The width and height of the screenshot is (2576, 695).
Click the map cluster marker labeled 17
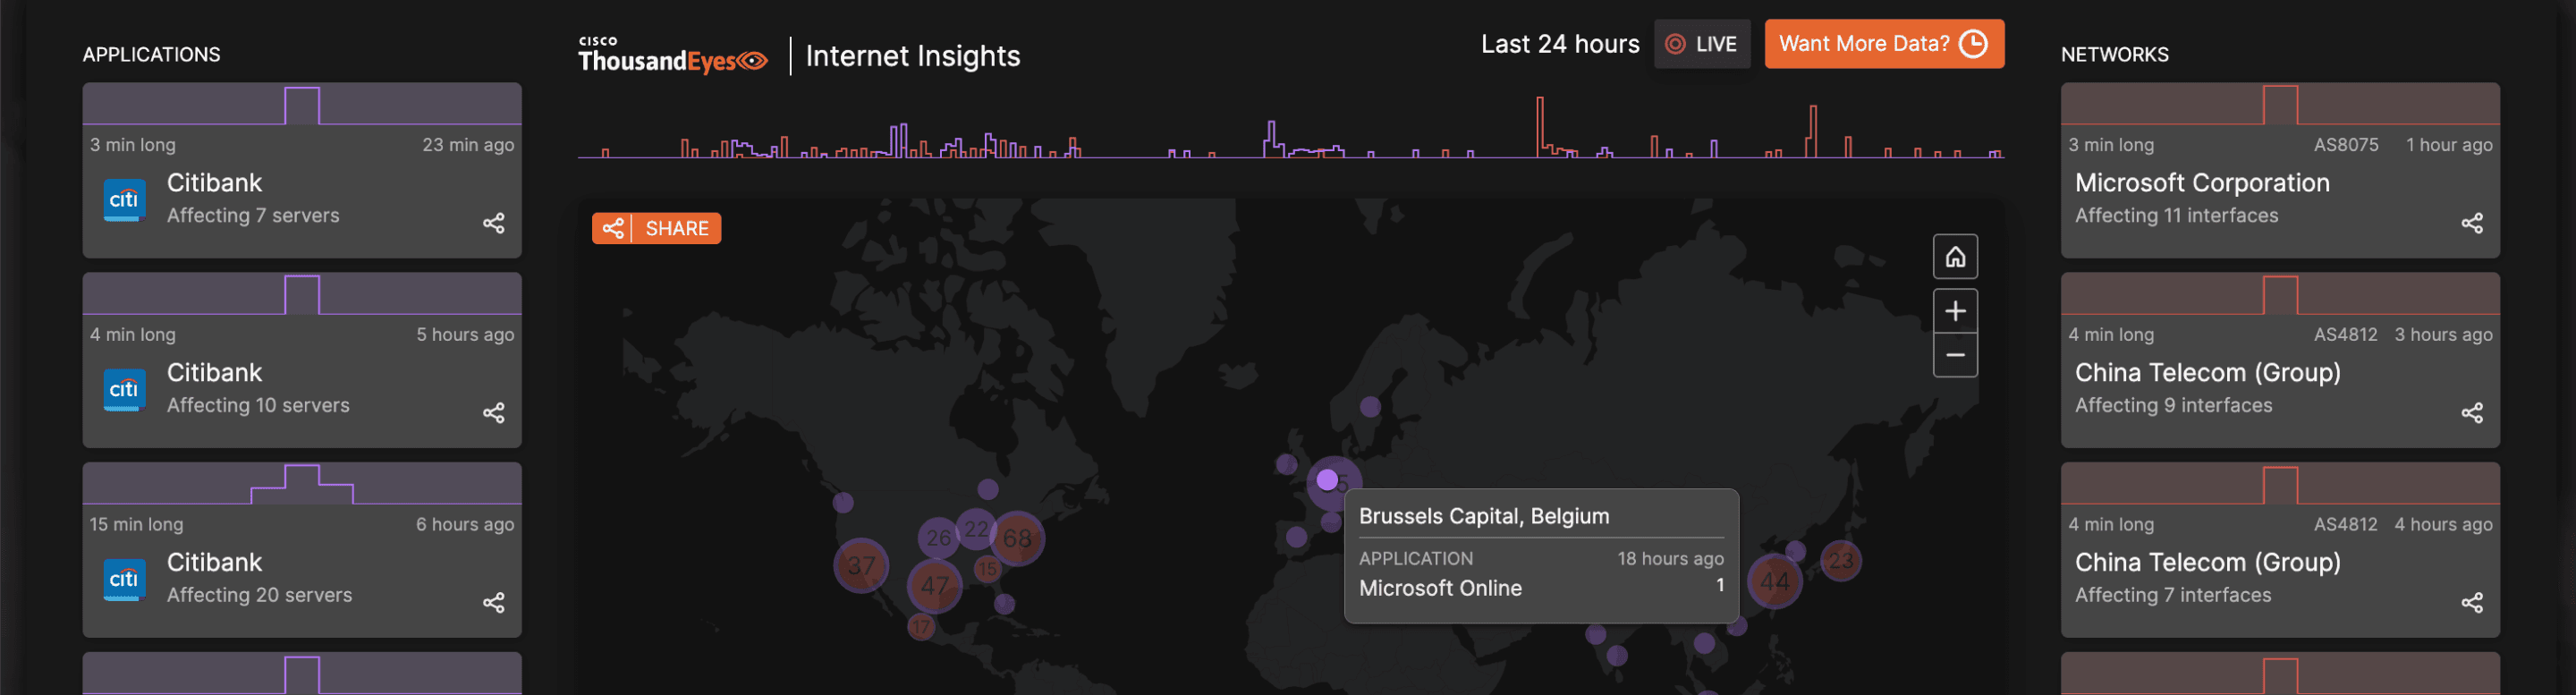[x=920, y=627]
